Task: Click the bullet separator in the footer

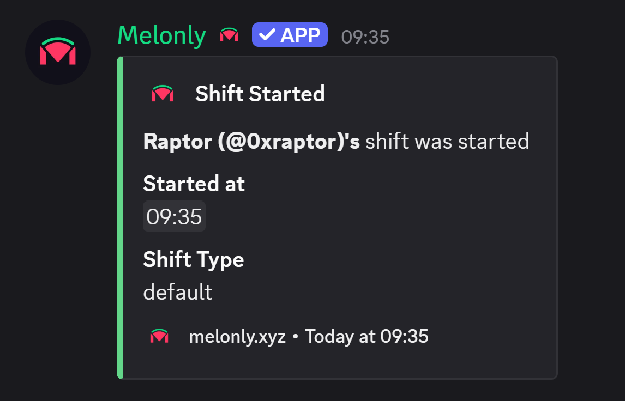Action: point(297,336)
